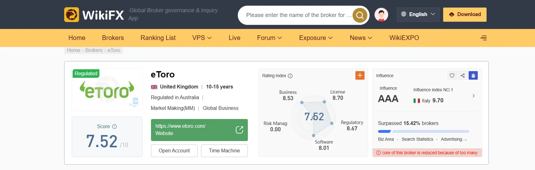Expand the News menu
The image size is (535, 170).
pos(361,38)
